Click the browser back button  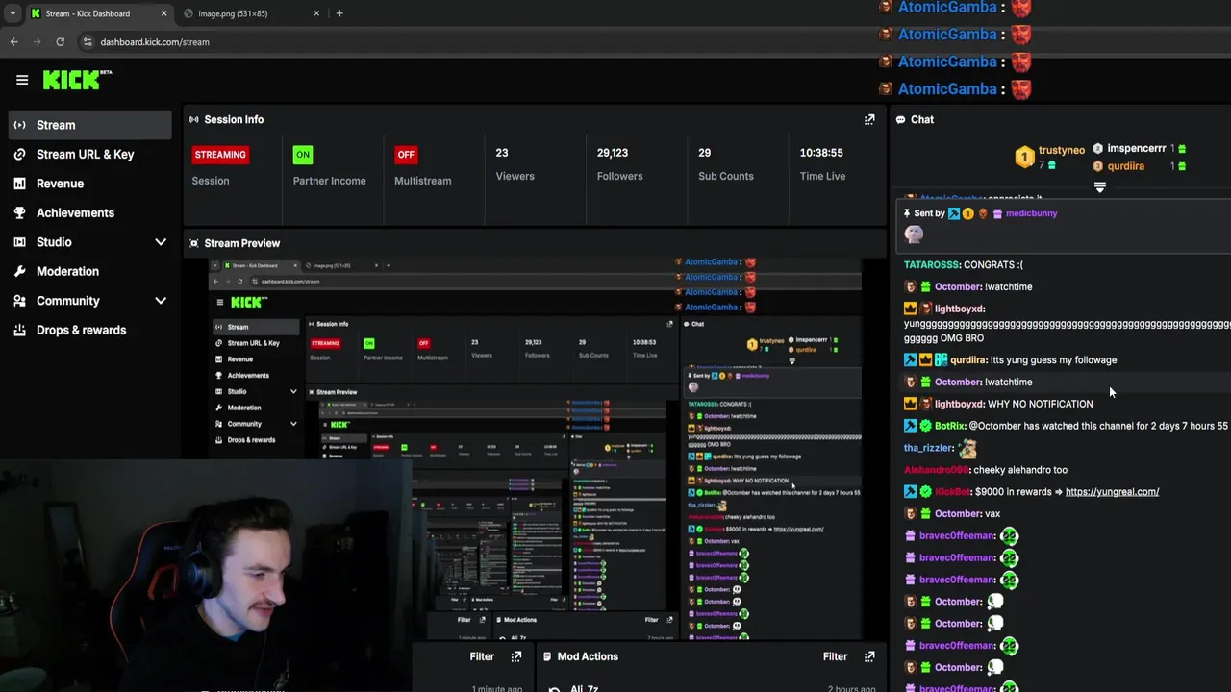click(13, 42)
